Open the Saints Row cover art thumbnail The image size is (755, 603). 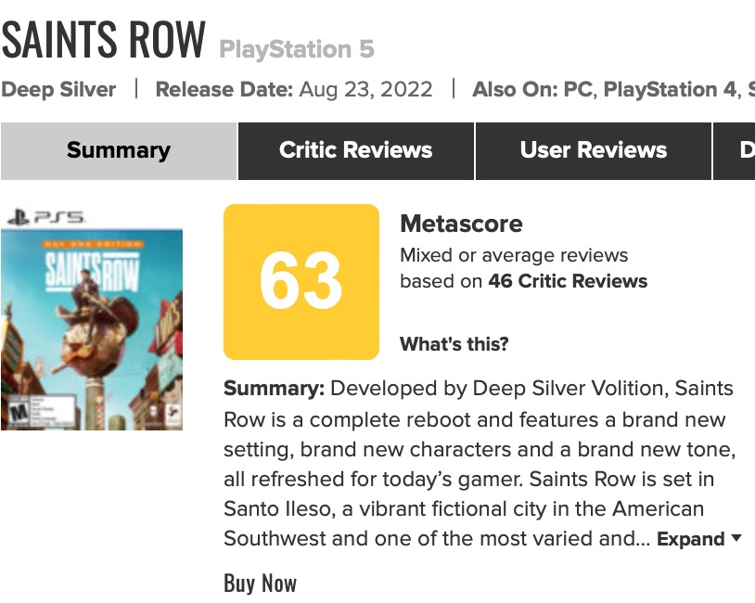pyautogui.click(x=91, y=329)
